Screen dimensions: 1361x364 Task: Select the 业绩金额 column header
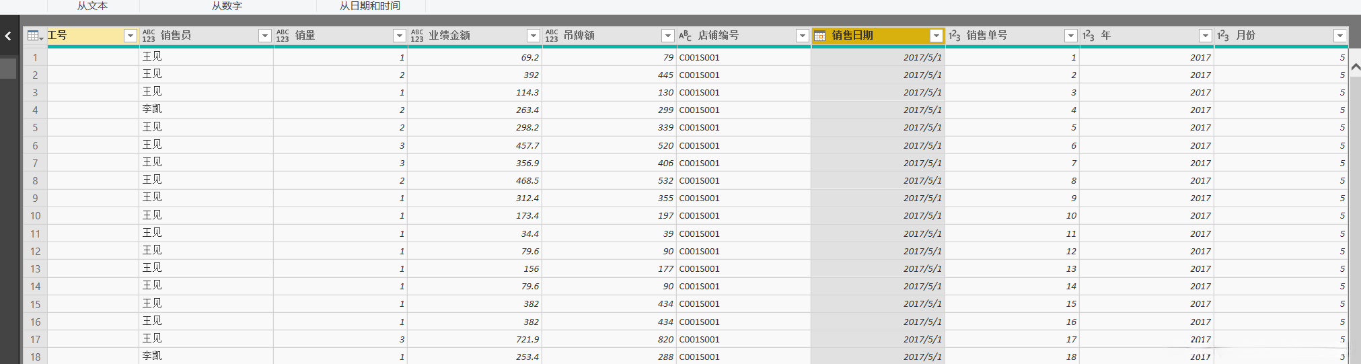point(475,36)
